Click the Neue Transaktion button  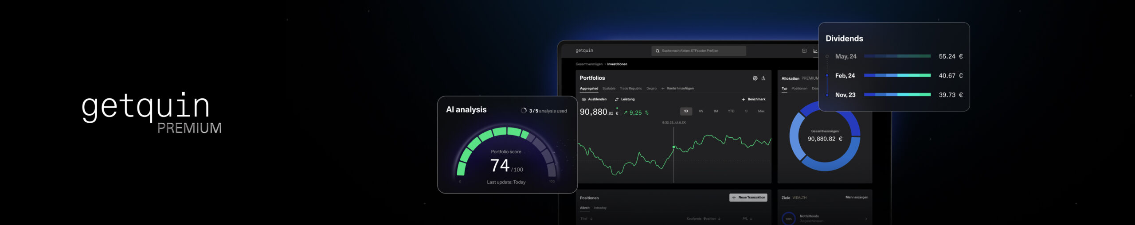[748, 198]
